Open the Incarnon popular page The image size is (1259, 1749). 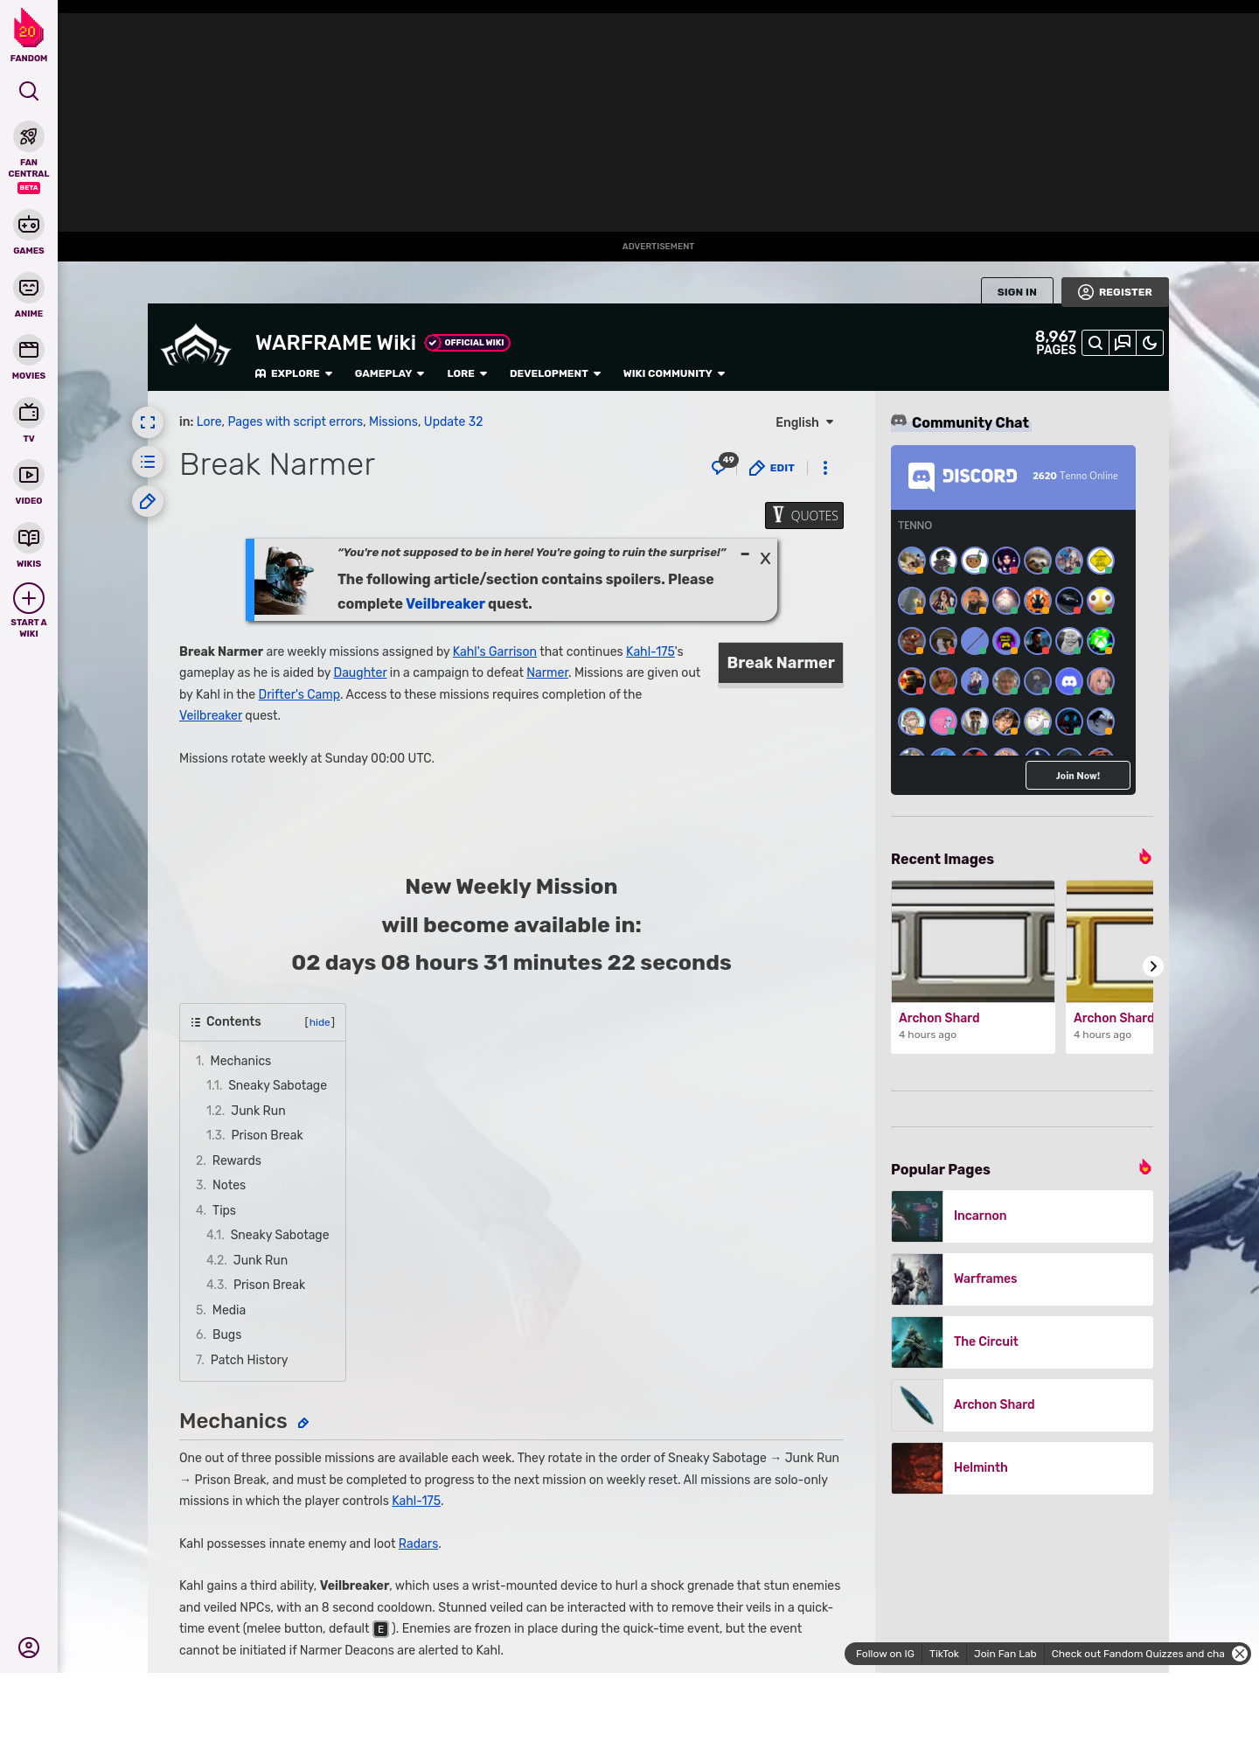click(1022, 1216)
